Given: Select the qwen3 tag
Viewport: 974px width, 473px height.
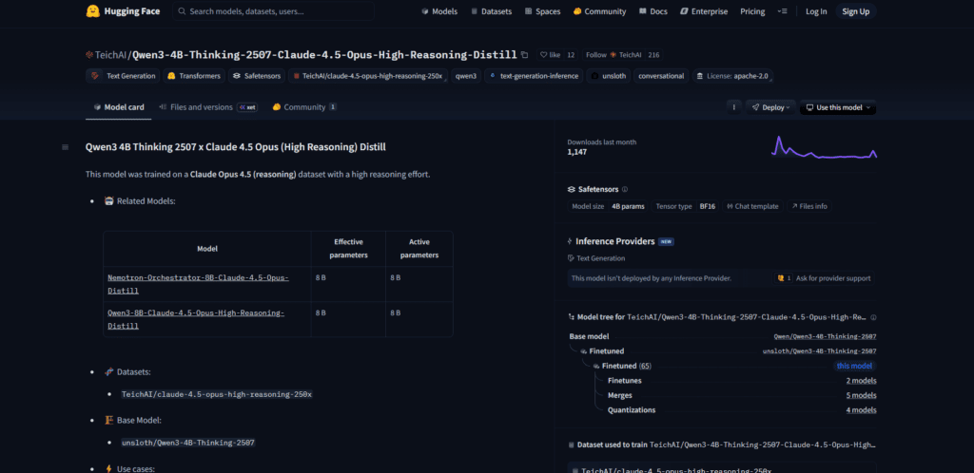Looking at the screenshot, I should 466,76.
